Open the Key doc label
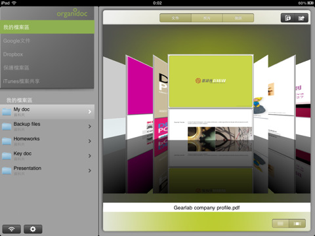Viewport: 315px width, 236px height. coord(22,153)
